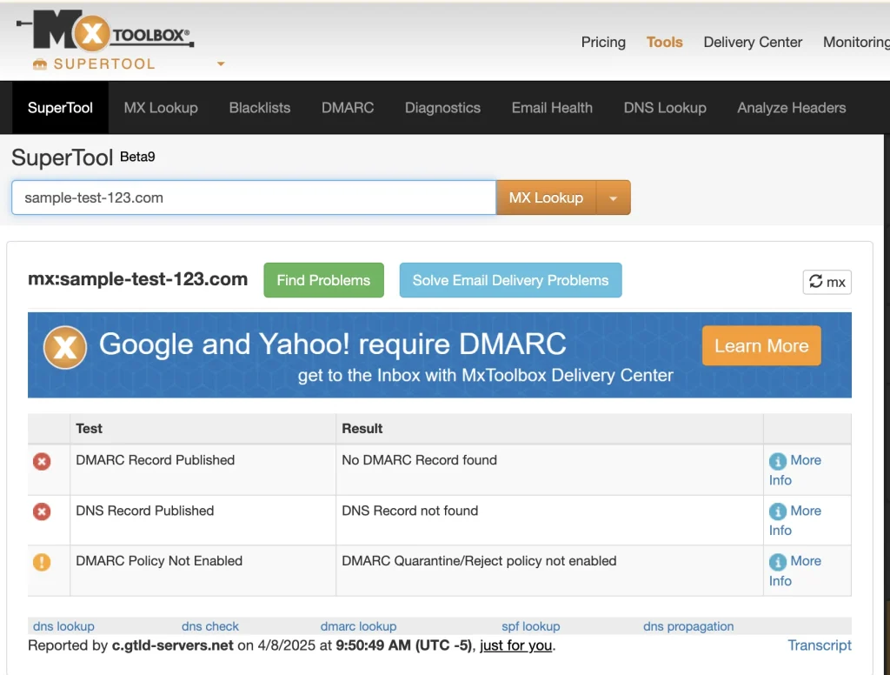
Task: Open the Monitoring menu item
Action: (856, 42)
